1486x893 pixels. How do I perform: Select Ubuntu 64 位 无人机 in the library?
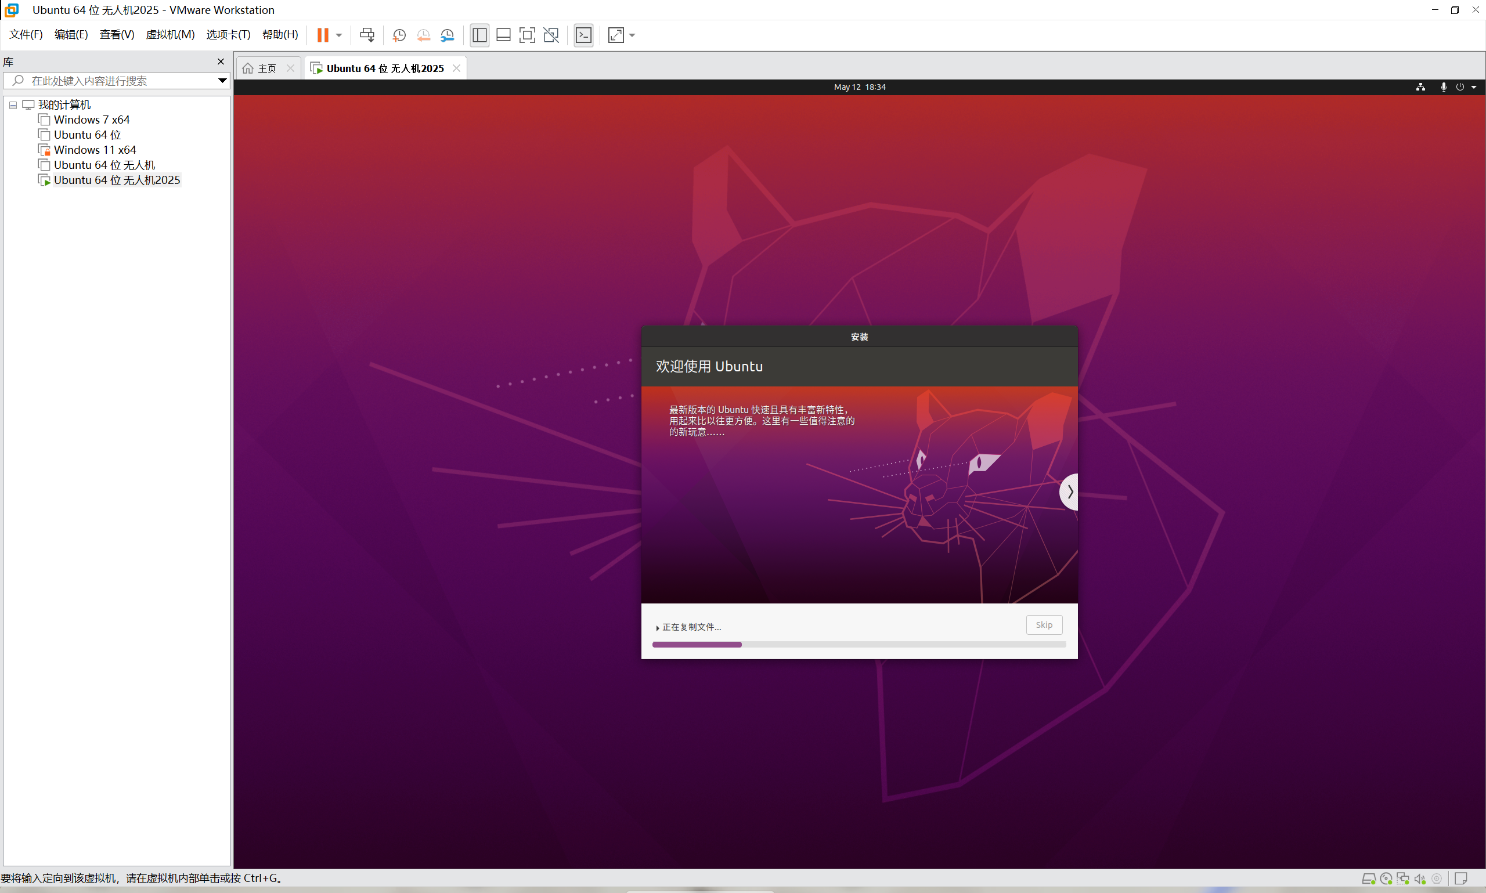(104, 165)
